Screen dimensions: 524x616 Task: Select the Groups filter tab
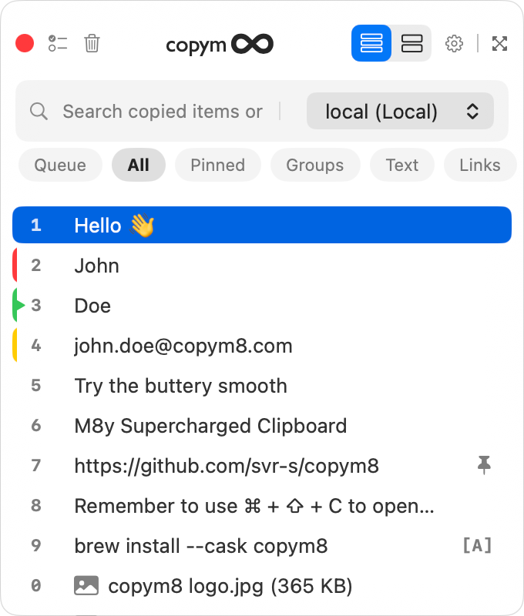pyautogui.click(x=315, y=165)
